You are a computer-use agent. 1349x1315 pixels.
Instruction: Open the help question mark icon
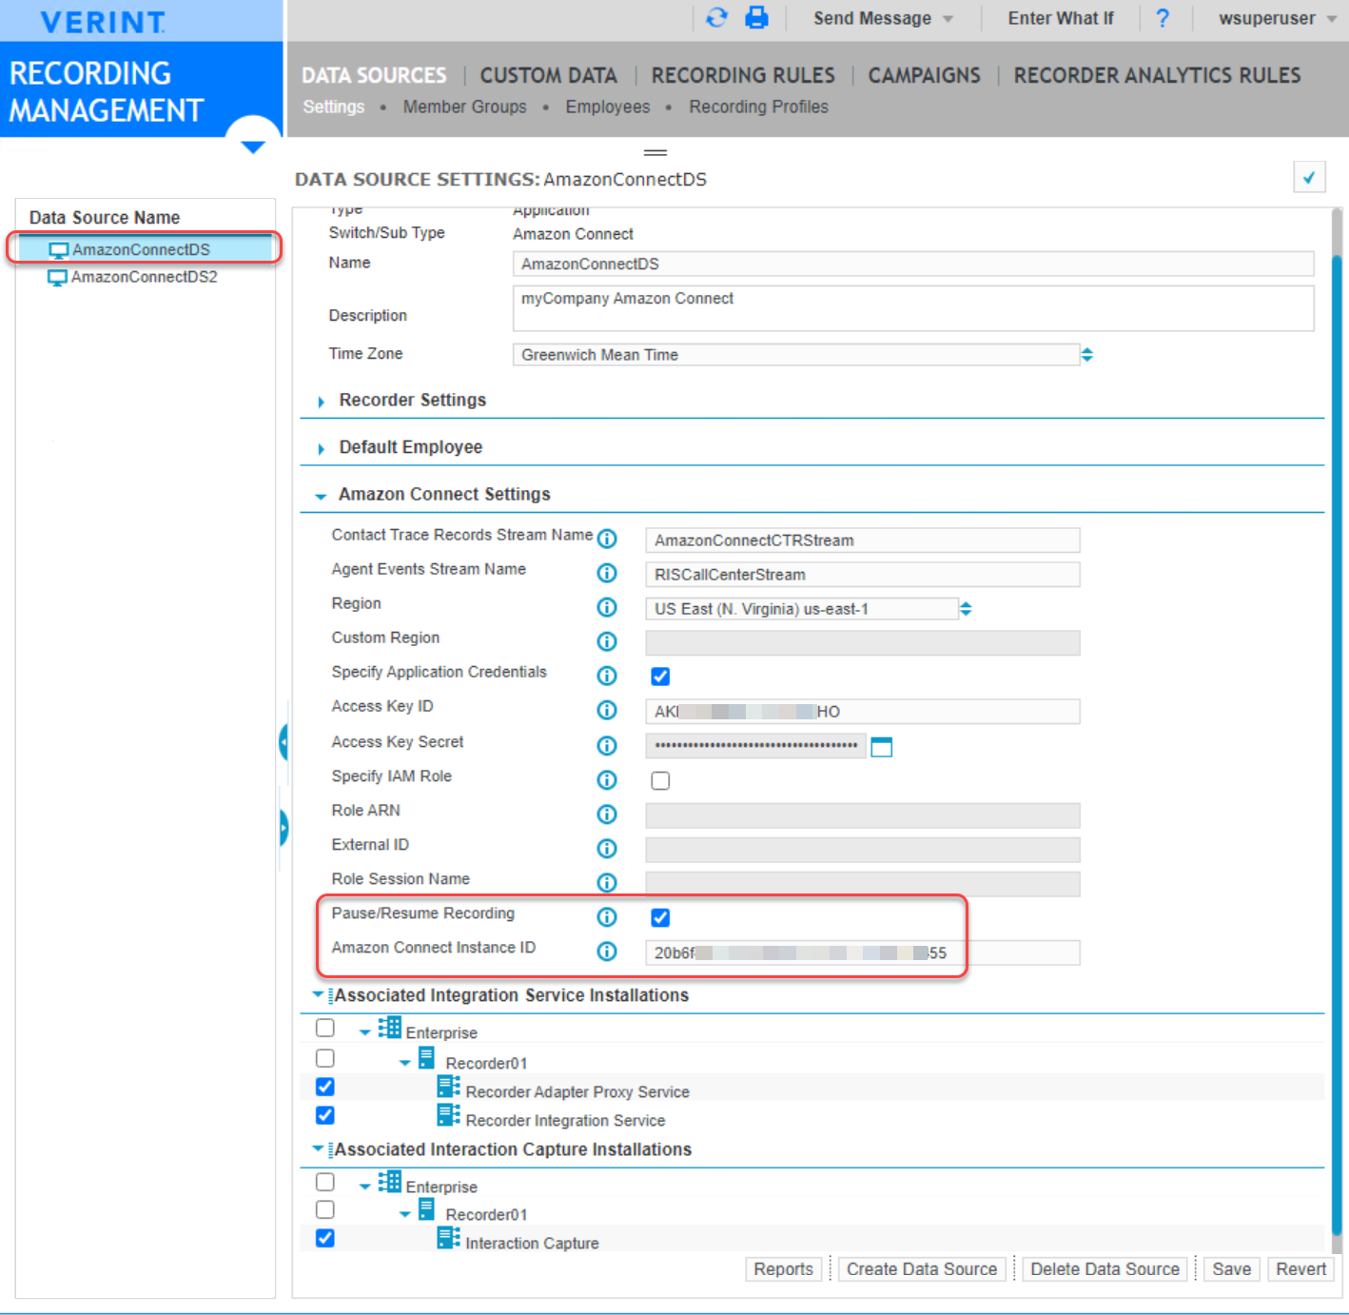[x=1163, y=18]
